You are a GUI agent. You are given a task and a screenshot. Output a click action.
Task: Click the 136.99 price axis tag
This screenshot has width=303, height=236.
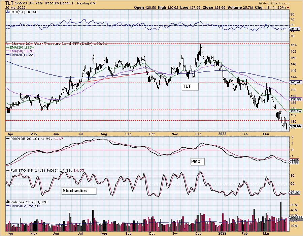coord(296,99)
